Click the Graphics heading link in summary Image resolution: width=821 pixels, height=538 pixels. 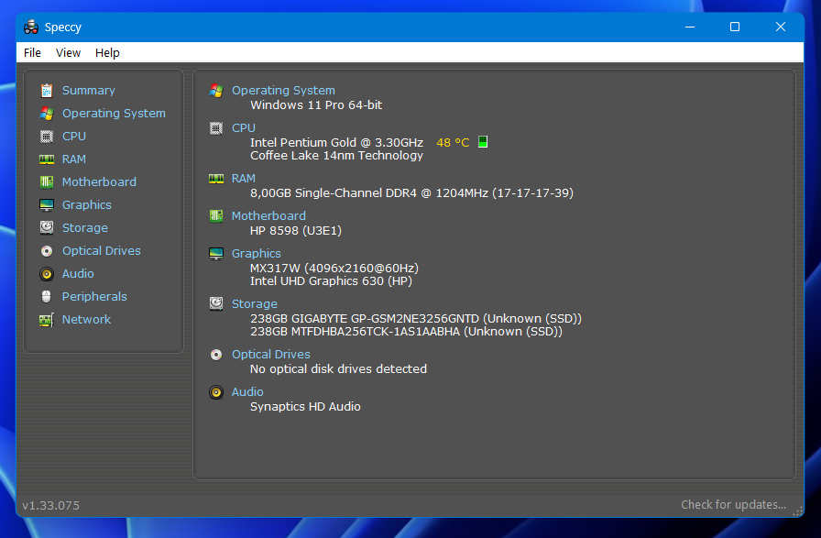click(256, 254)
